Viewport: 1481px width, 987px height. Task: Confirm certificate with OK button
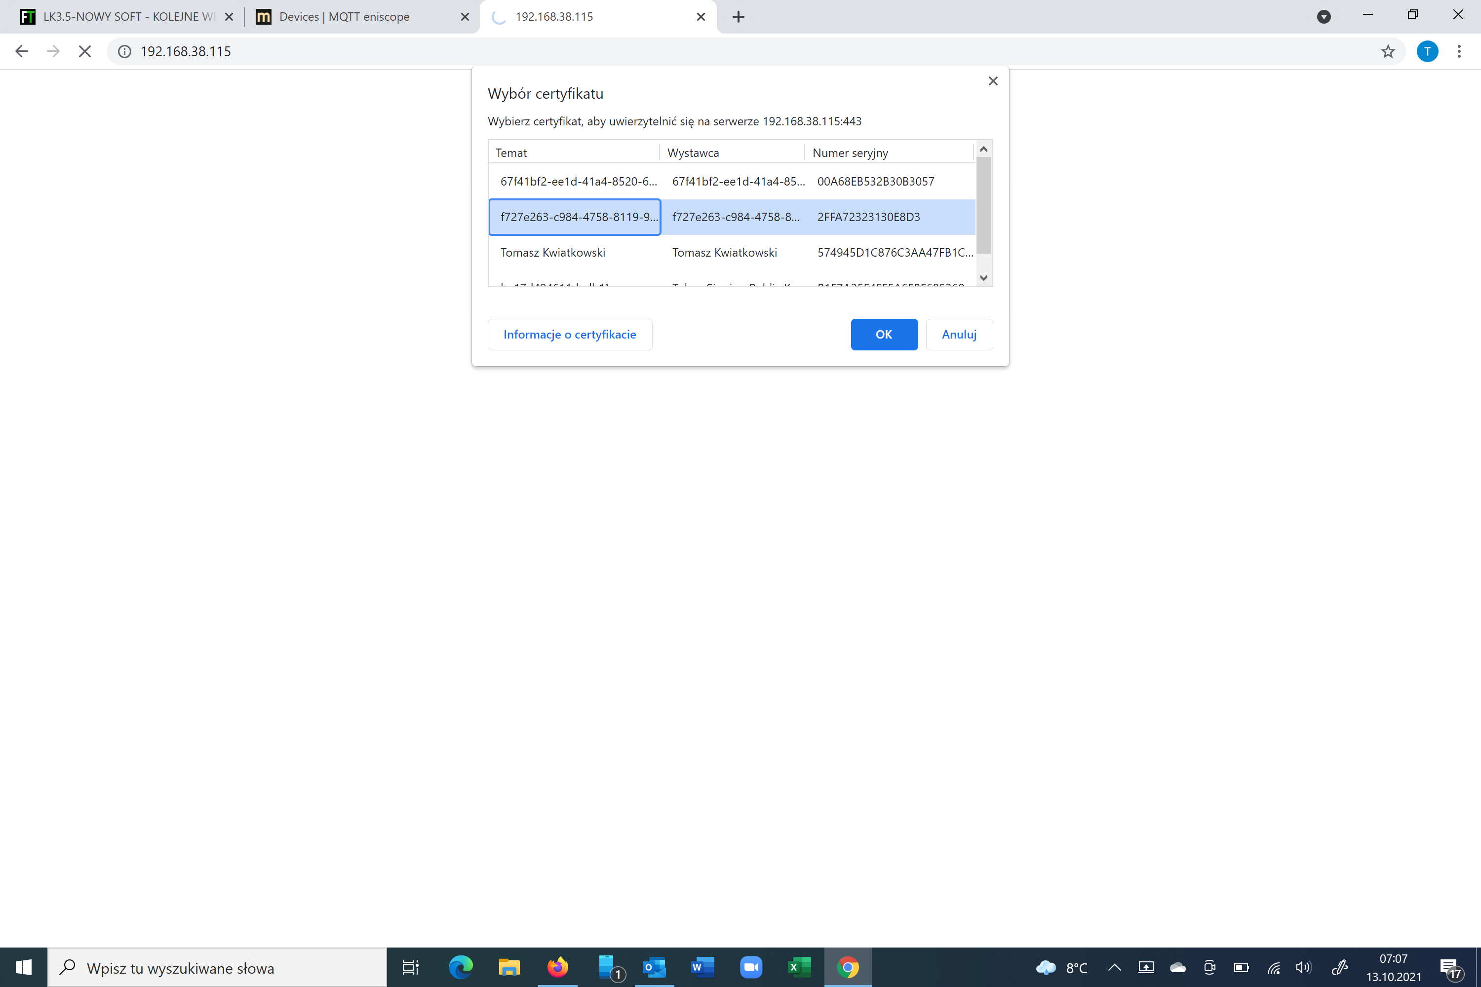tap(884, 334)
